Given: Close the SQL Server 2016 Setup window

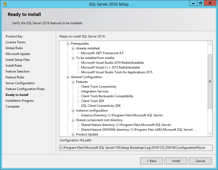Looking at the screenshot, I should (x=210, y=3).
